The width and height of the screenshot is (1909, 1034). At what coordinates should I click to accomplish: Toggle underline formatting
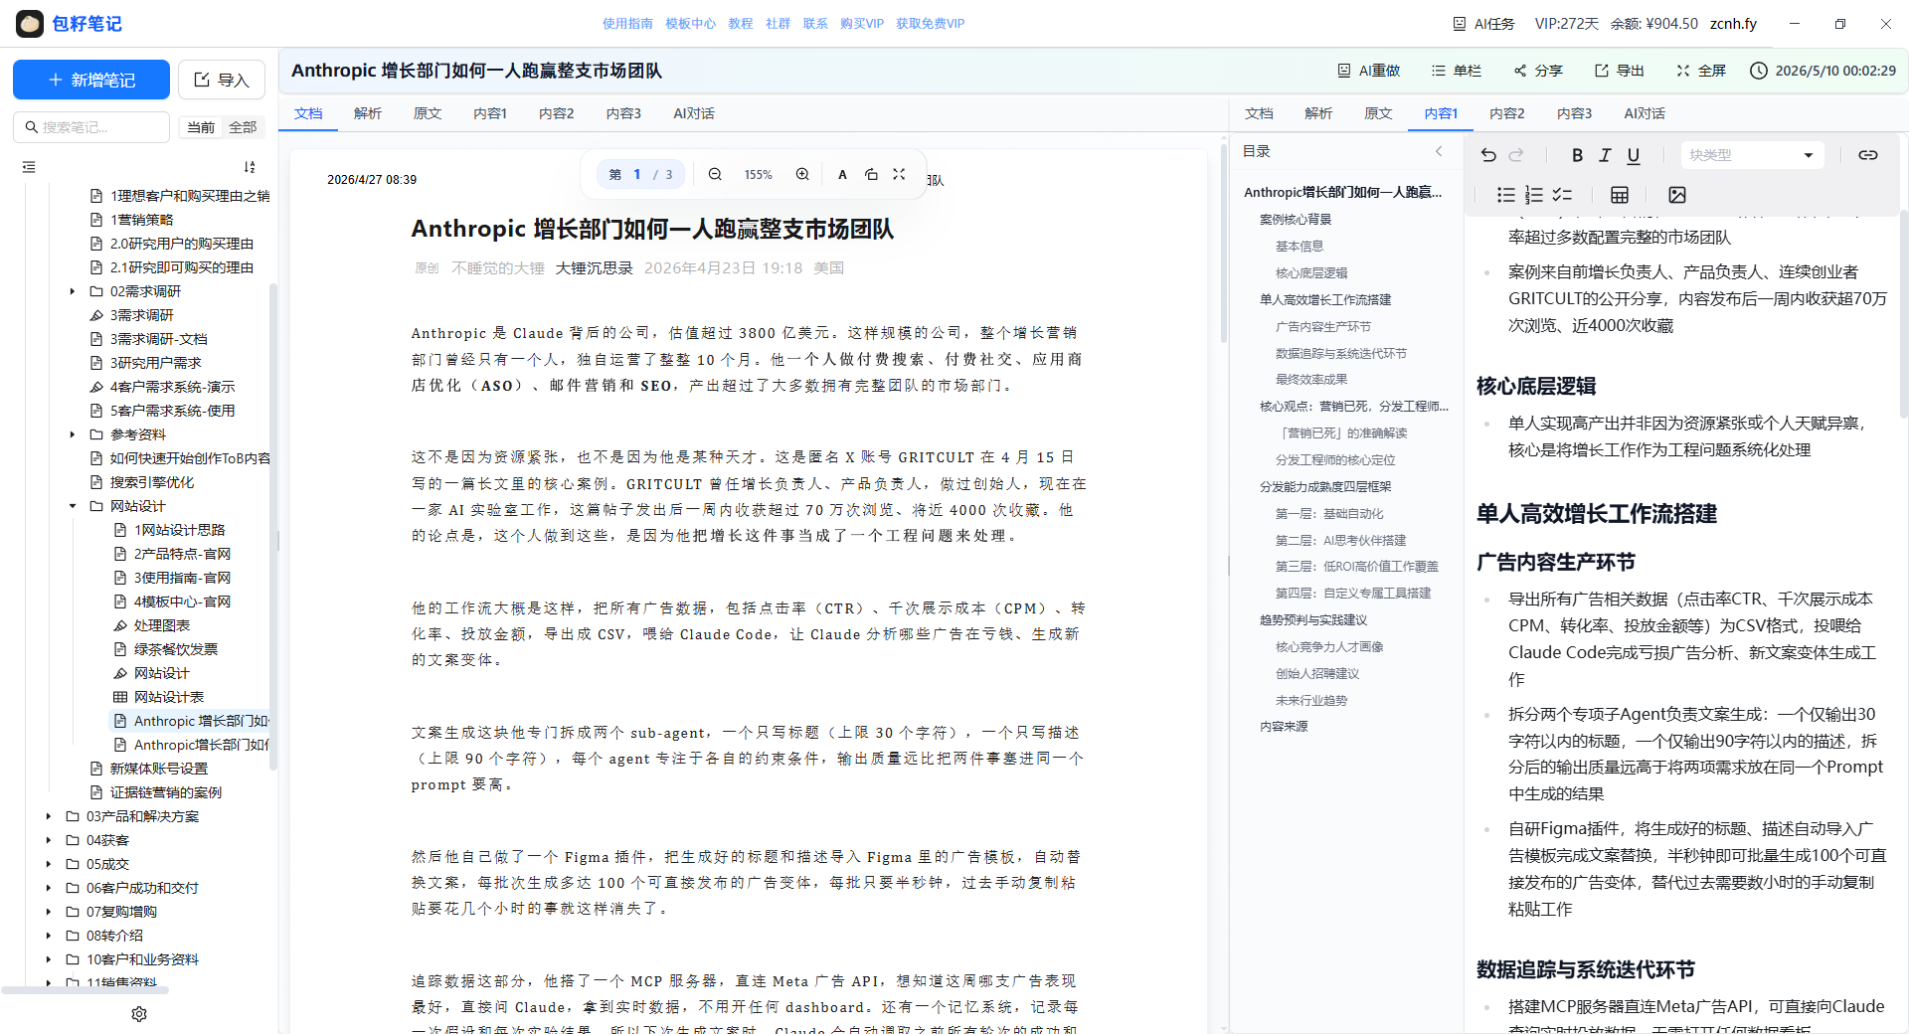1634,155
